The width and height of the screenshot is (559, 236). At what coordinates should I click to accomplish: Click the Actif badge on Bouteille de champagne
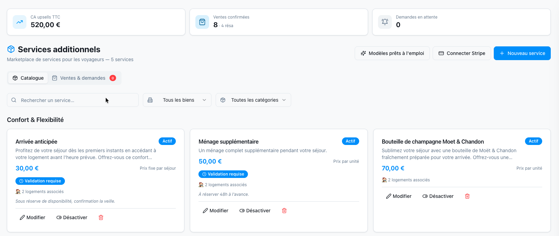[x=534, y=141]
